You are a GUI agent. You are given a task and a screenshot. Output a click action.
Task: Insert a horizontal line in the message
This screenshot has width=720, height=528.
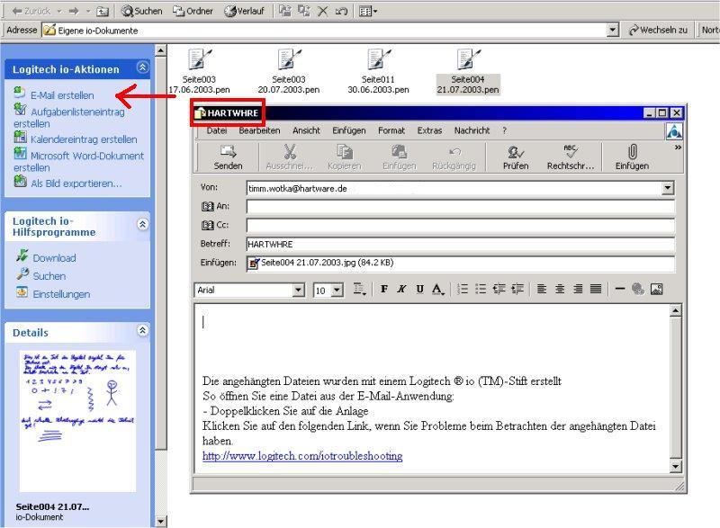point(620,289)
